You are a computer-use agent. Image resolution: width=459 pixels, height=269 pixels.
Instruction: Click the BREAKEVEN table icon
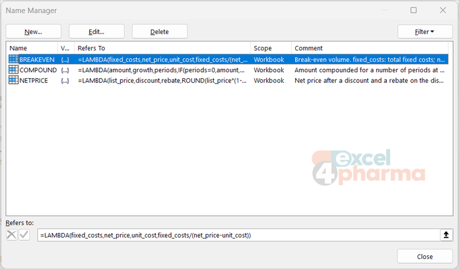[x=13, y=59]
